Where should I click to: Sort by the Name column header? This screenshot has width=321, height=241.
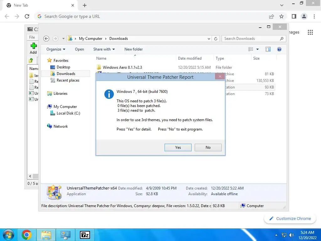tap(135, 58)
